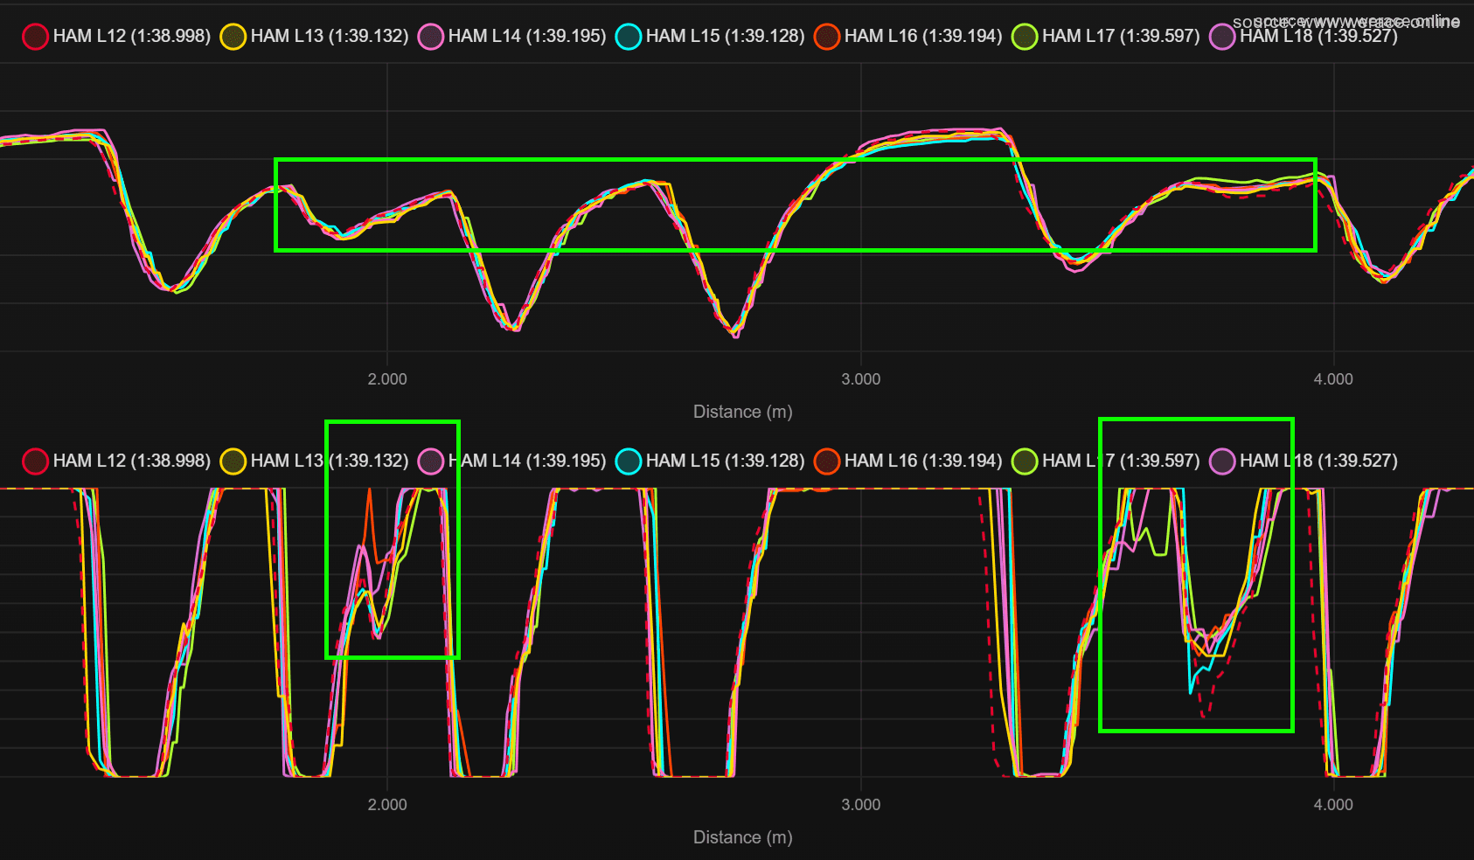
Task: Click the pink HAM L14 legend circle icon
Action: coord(431,37)
